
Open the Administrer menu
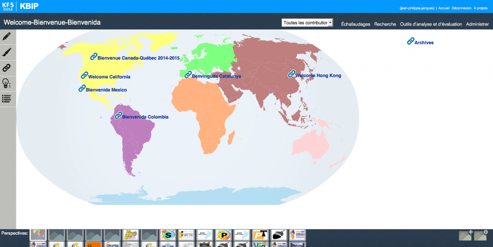coord(477,24)
